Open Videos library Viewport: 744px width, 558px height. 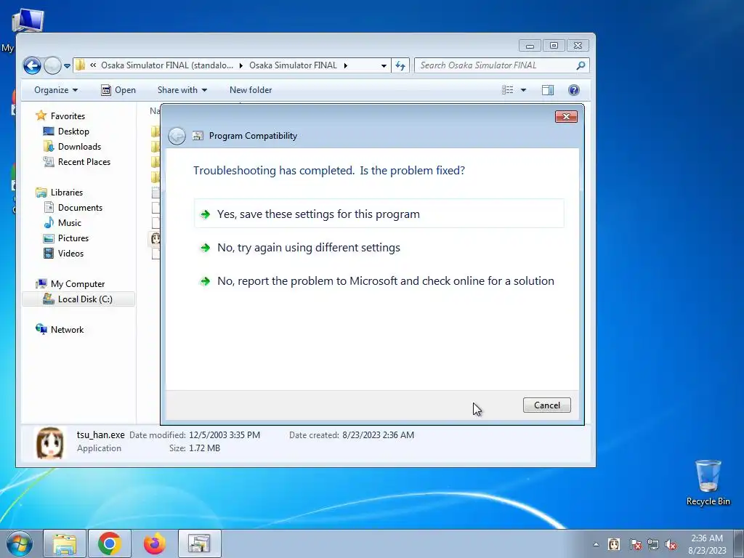70,253
